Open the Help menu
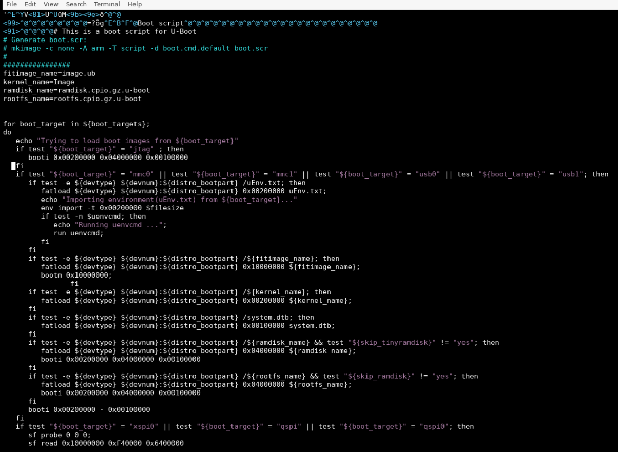 pos(134,4)
